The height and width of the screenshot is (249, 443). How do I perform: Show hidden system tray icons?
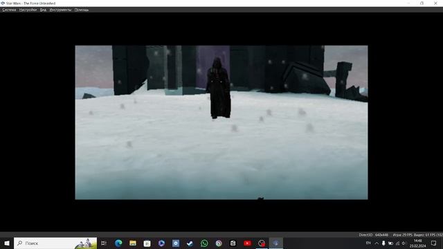(377, 243)
